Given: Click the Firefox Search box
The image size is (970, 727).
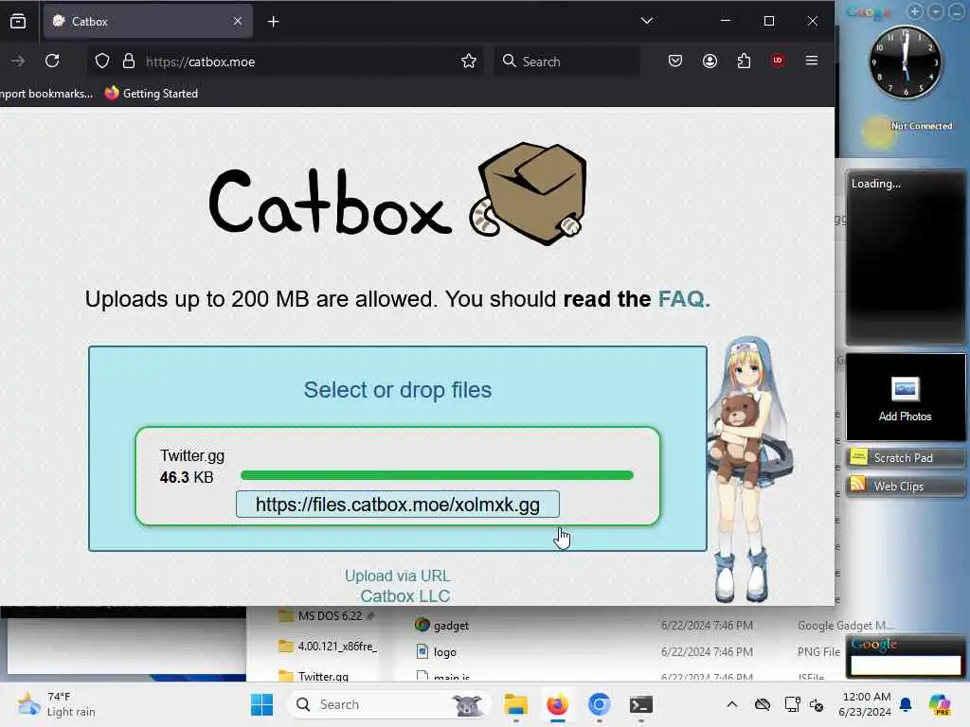Looking at the screenshot, I should [x=566, y=62].
